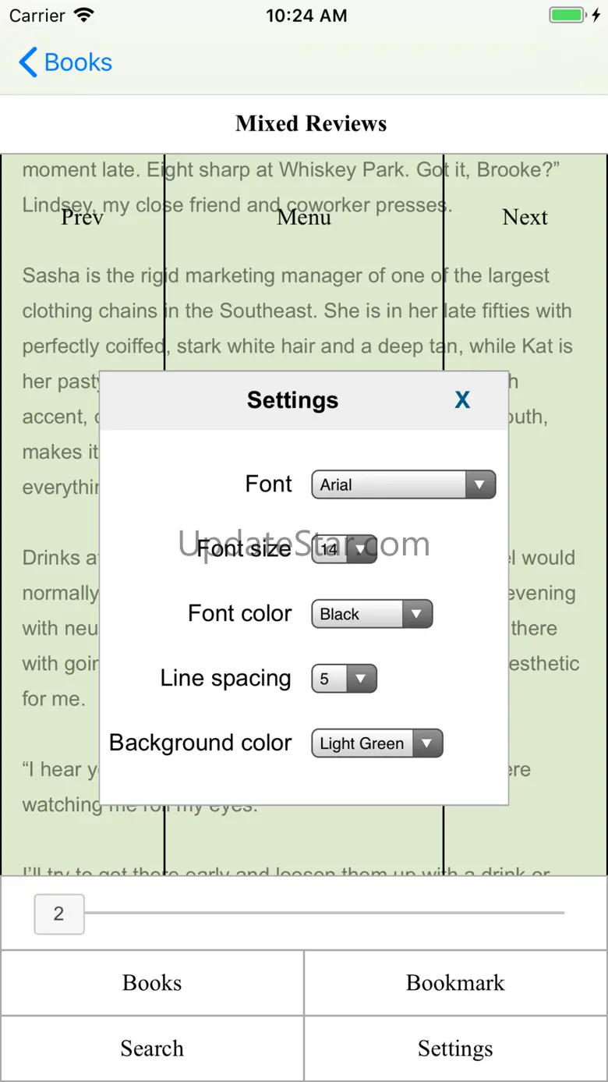Expand the Font color dropdown
Screen dimensions: 608x1082
point(371,614)
